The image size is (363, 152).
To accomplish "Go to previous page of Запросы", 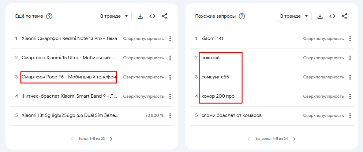I will (249, 139).
